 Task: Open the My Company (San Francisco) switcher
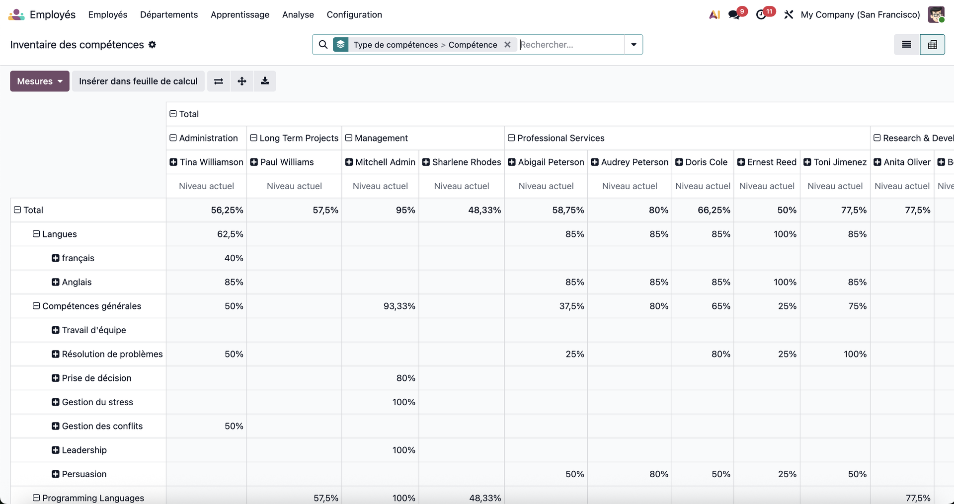pos(861,14)
